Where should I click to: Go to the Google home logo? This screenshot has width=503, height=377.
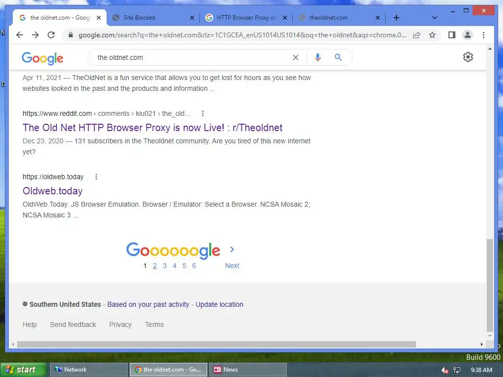(x=42, y=58)
